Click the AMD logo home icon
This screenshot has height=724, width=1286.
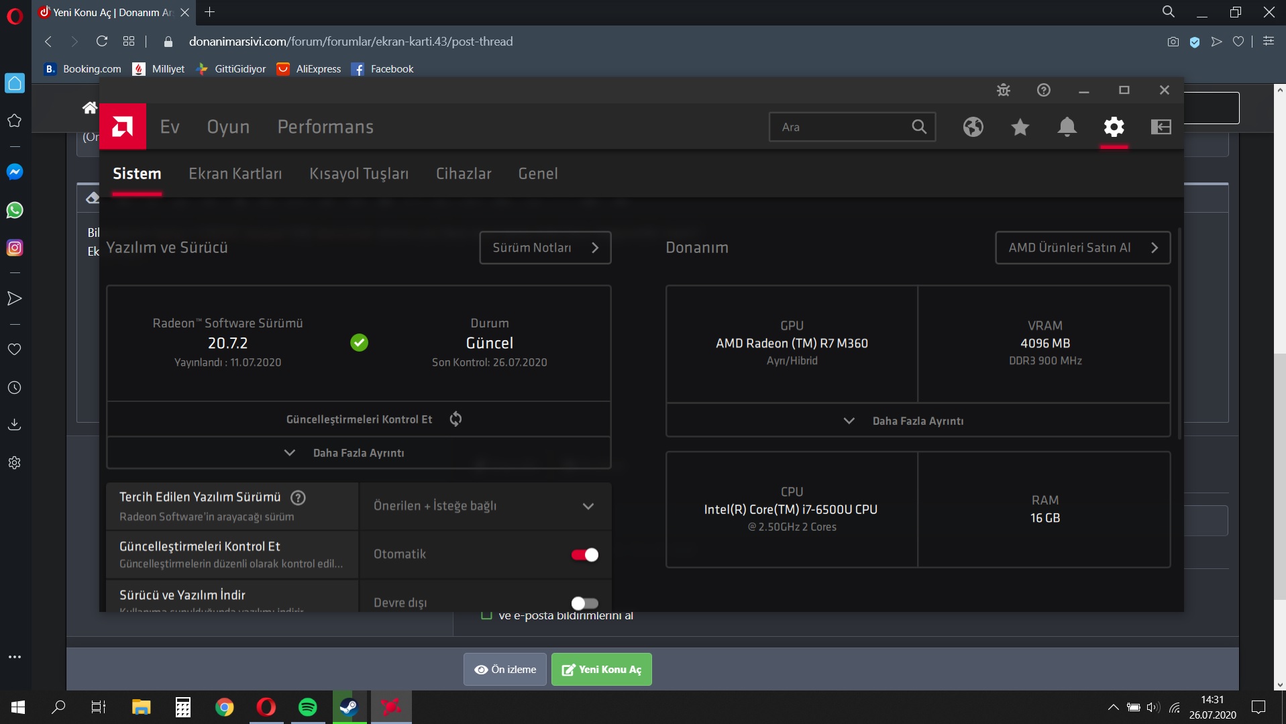[x=123, y=126]
